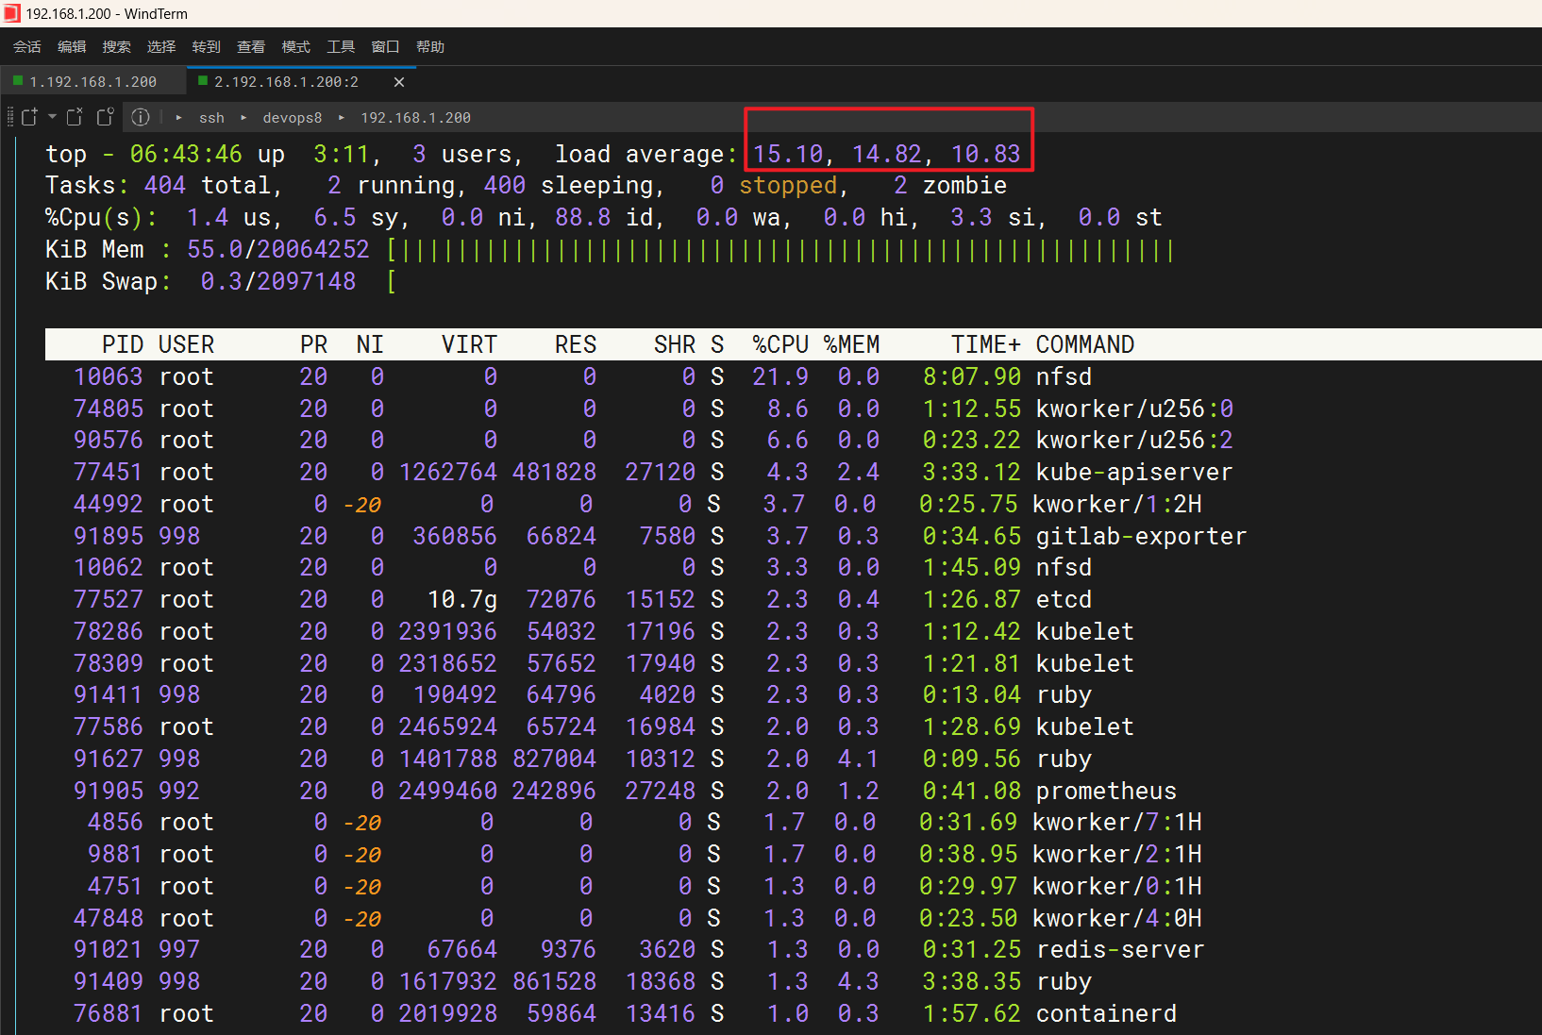Screen dimensions: 1542x1035
Task: Click the close session icon in toolbar
Action: point(75,117)
